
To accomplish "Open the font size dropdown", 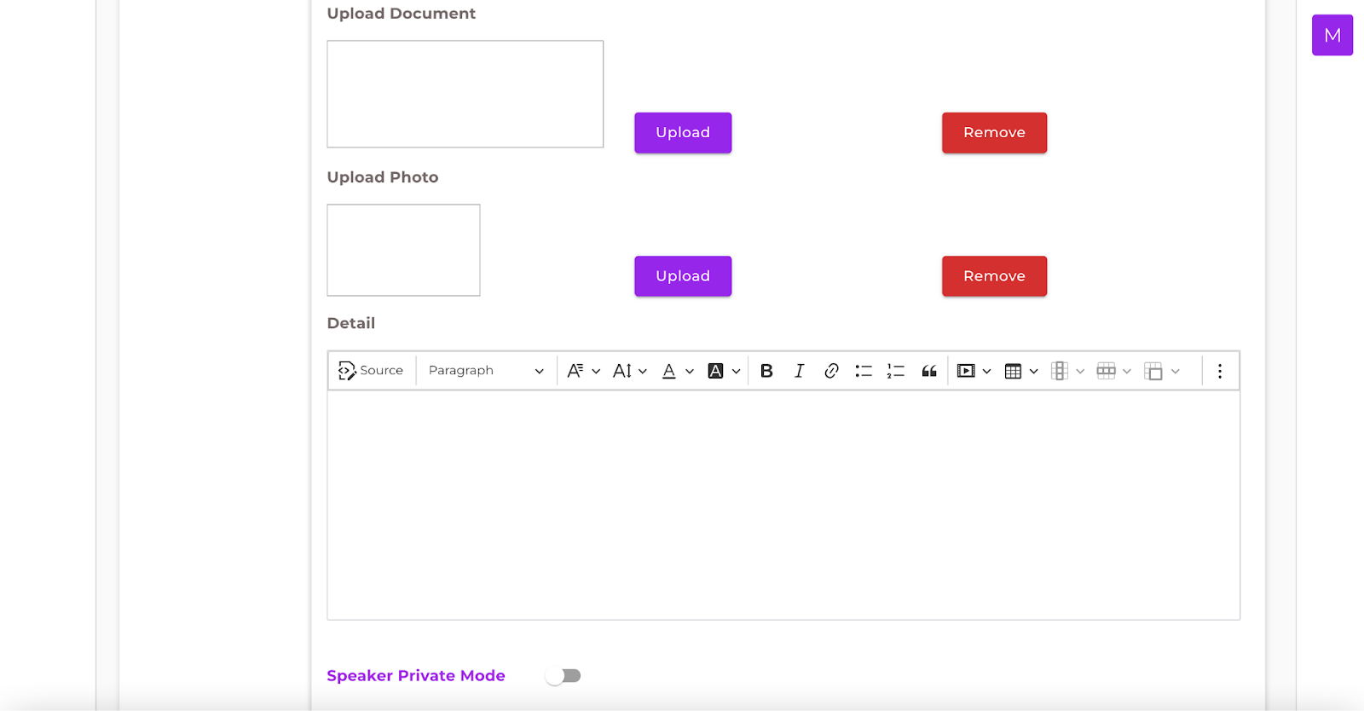I will (630, 371).
